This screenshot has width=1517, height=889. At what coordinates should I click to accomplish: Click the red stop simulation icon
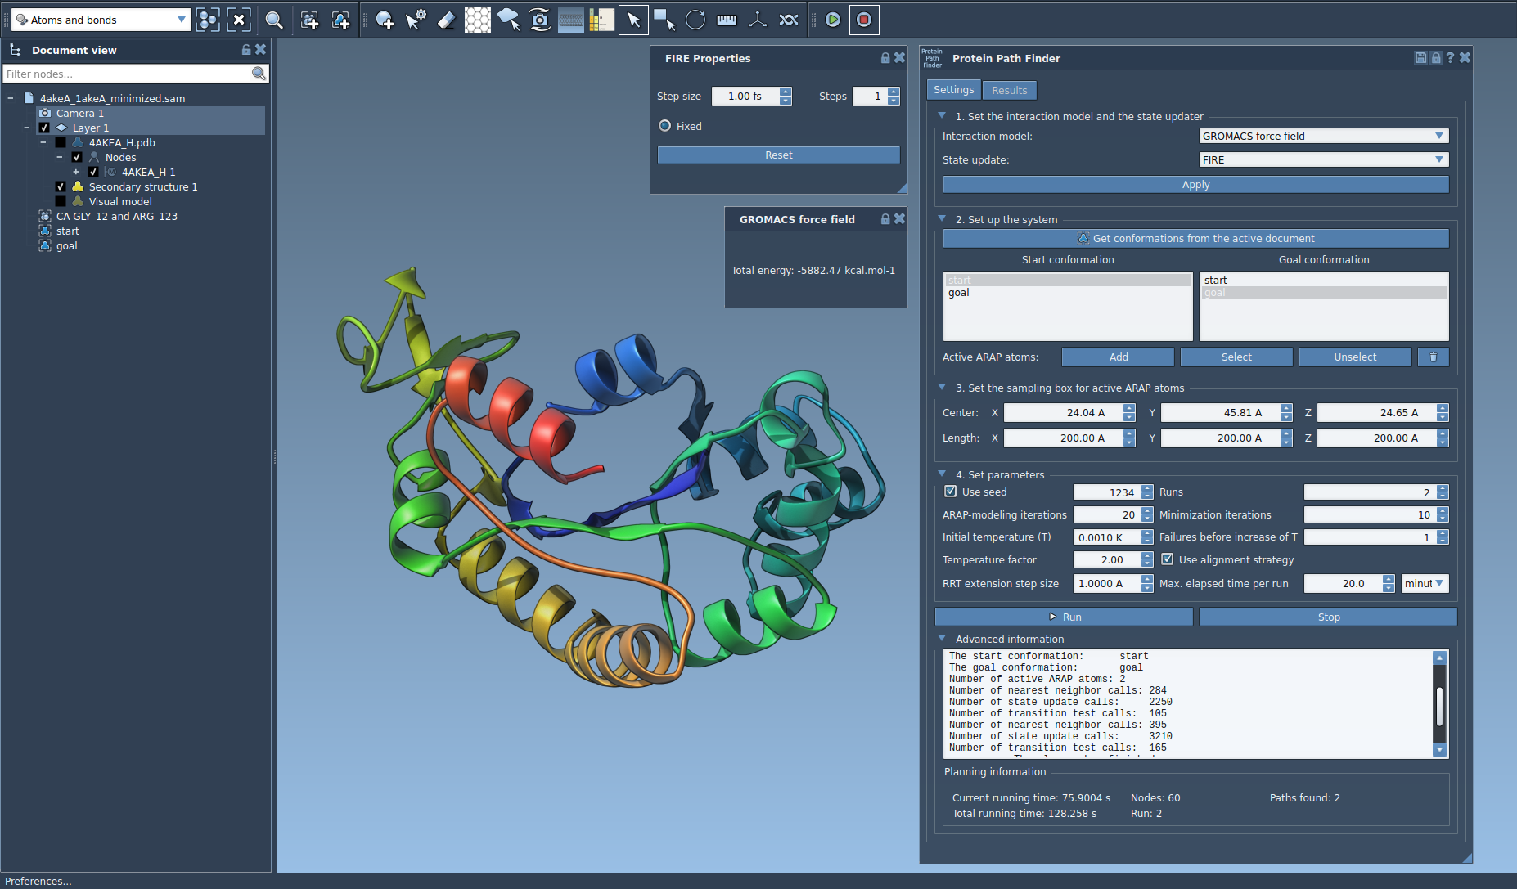tap(863, 20)
